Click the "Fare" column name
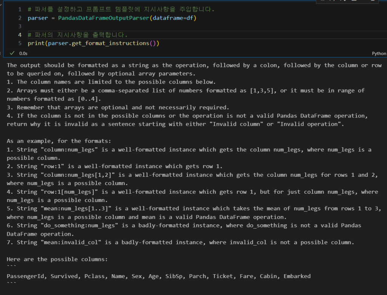 pyautogui.click(x=246, y=276)
